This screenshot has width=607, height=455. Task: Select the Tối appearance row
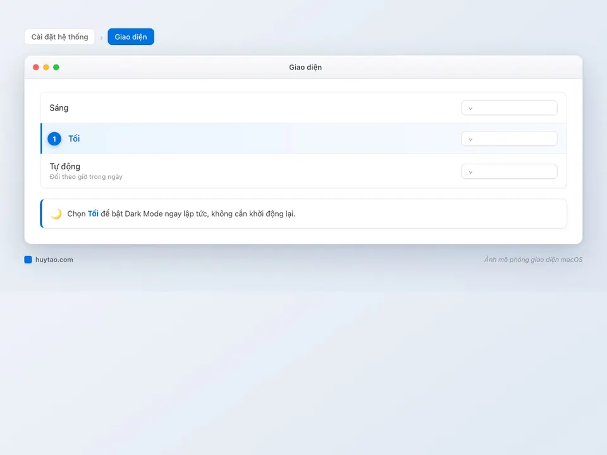tap(303, 138)
